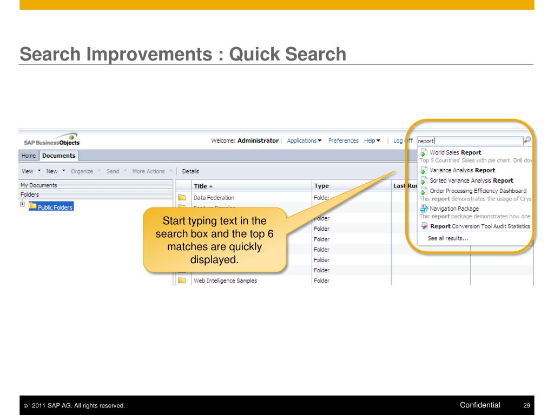Image resolution: width=554 pixels, height=415 pixels.
Task: Click the SAP BusinessObjects logo
Action: 52,140
